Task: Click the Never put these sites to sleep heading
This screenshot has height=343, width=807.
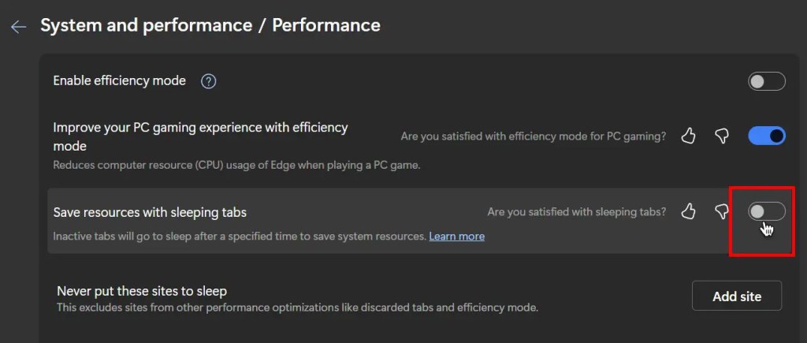Action: click(142, 291)
